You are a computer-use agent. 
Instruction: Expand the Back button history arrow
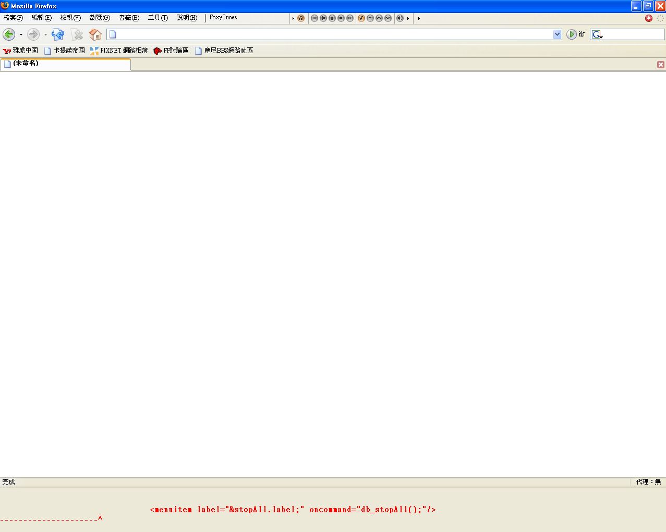point(21,35)
